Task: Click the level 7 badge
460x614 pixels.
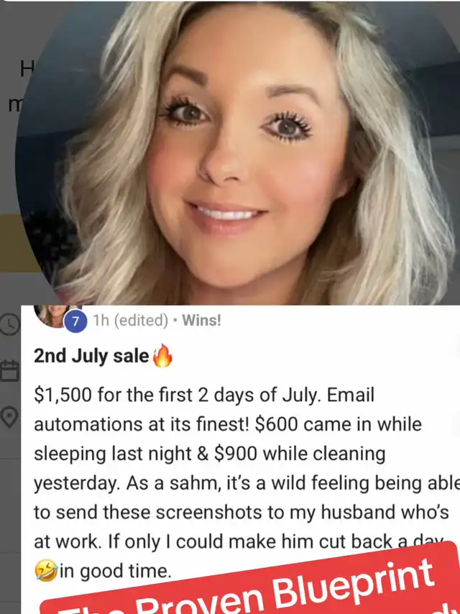Action: point(75,322)
